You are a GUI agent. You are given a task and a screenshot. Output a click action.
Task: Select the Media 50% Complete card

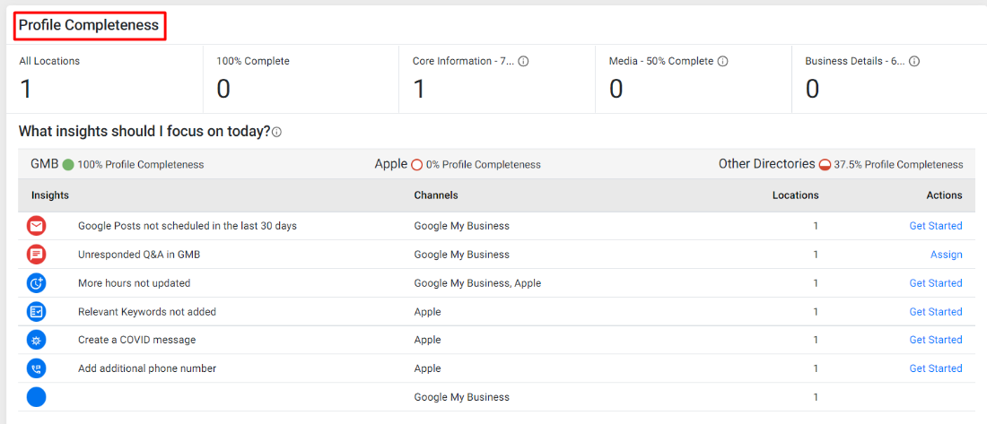(x=693, y=79)
